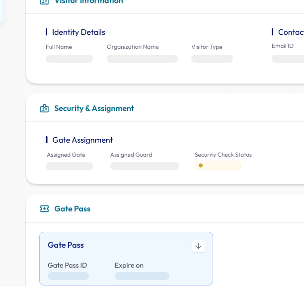Click the Email ID label

(283, 46)
